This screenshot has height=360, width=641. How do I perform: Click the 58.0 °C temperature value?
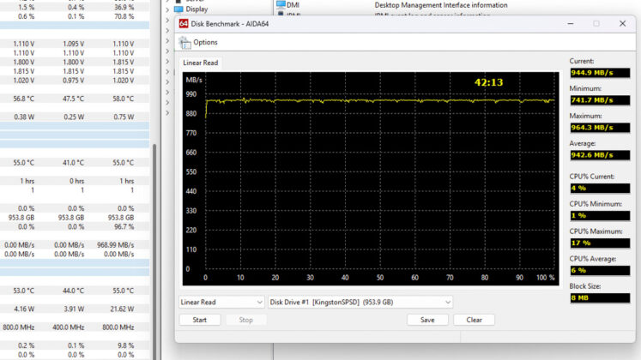pyautogui.click(x=123, y=99)
